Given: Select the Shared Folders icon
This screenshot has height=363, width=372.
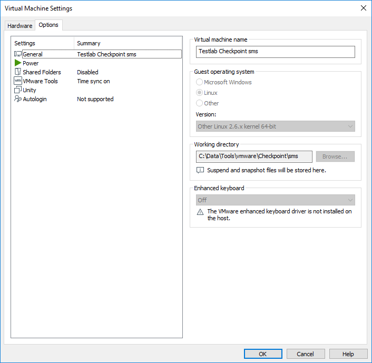Looking at the screenshot, I should click(18, 72).
